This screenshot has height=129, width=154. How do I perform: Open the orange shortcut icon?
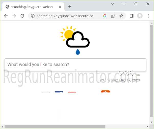(105, 92)
